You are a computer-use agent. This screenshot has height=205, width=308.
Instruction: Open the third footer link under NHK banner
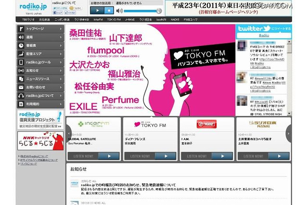(x=29, y=164)
